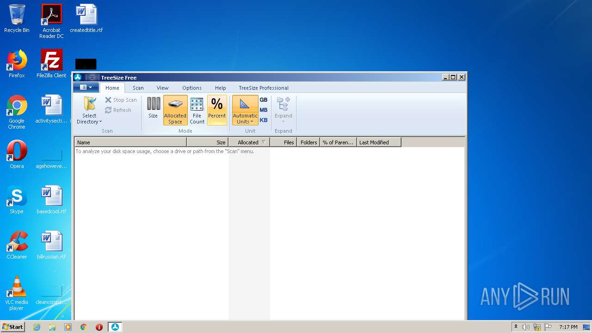This screenshot has width=592, height=333.
Task: Open Chrome from the taskbar
Action: click(x=84, y=327)
